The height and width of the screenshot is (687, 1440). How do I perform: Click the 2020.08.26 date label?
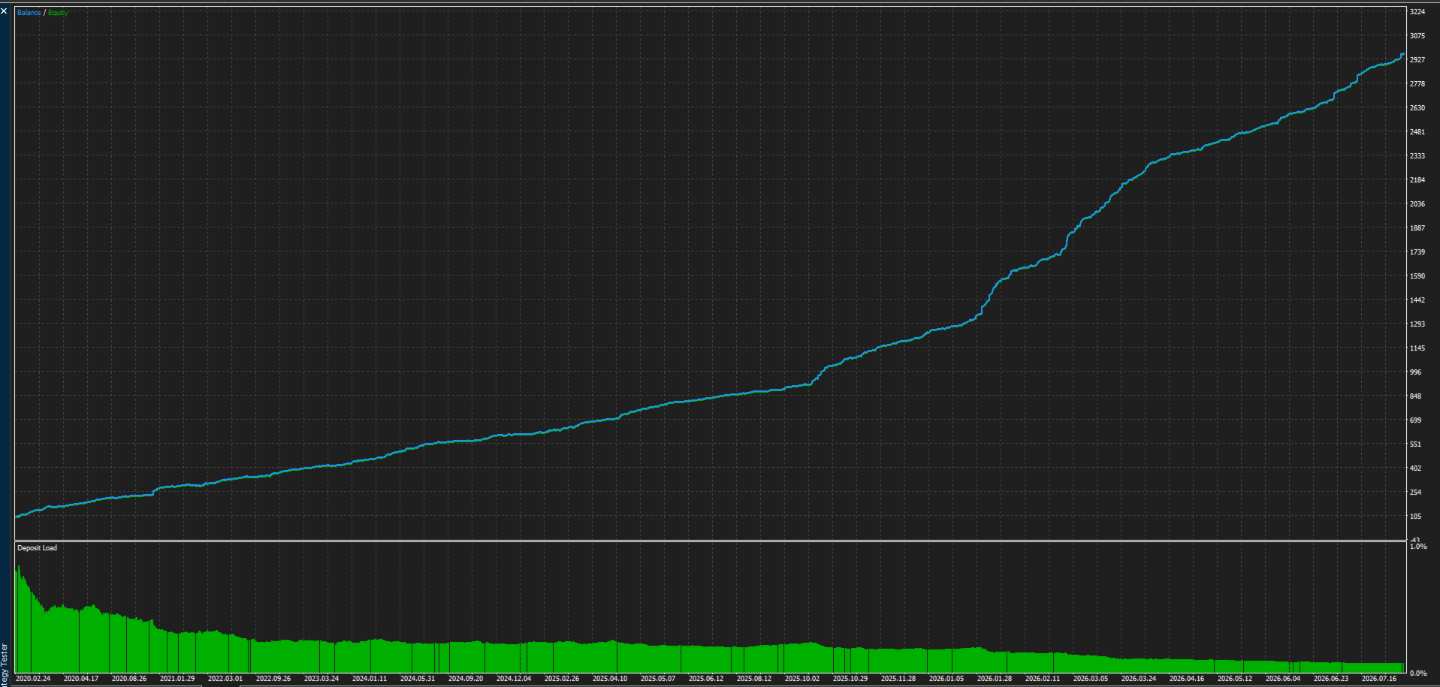coord(129,679)
